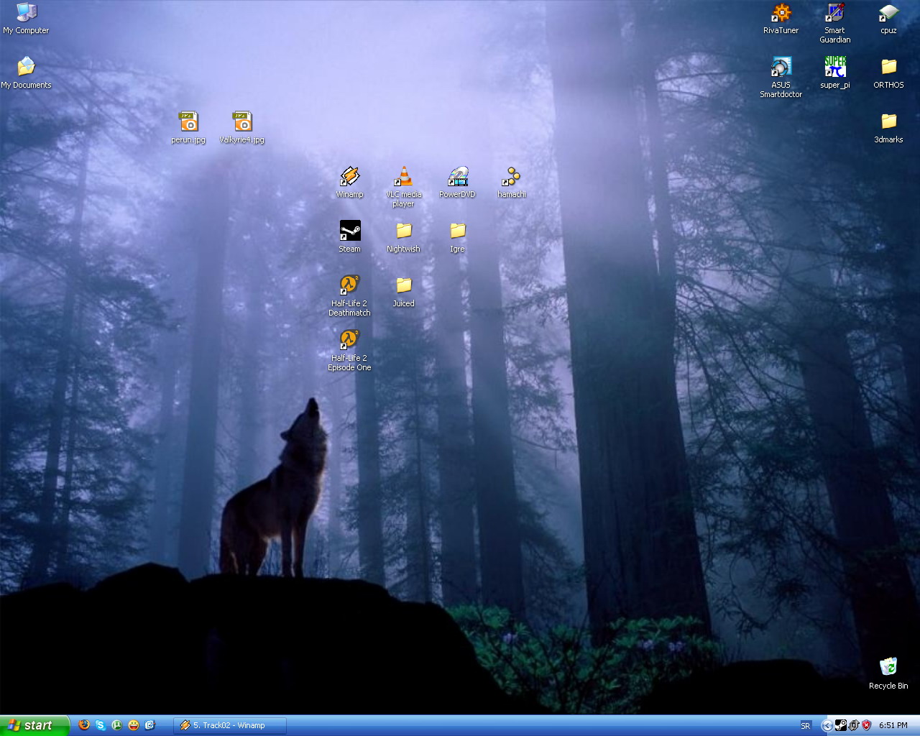Launch Firefox from the quick launch bar
The image size is (920, 736).
coord(84,725)
